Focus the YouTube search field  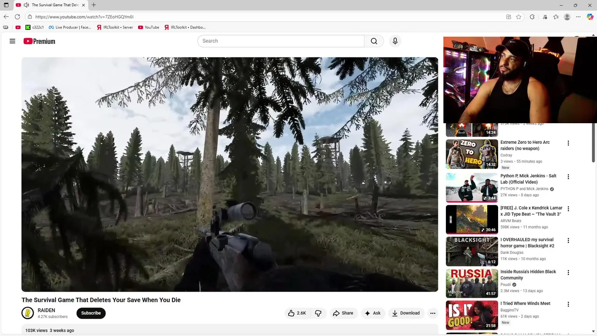coord(281,41)
